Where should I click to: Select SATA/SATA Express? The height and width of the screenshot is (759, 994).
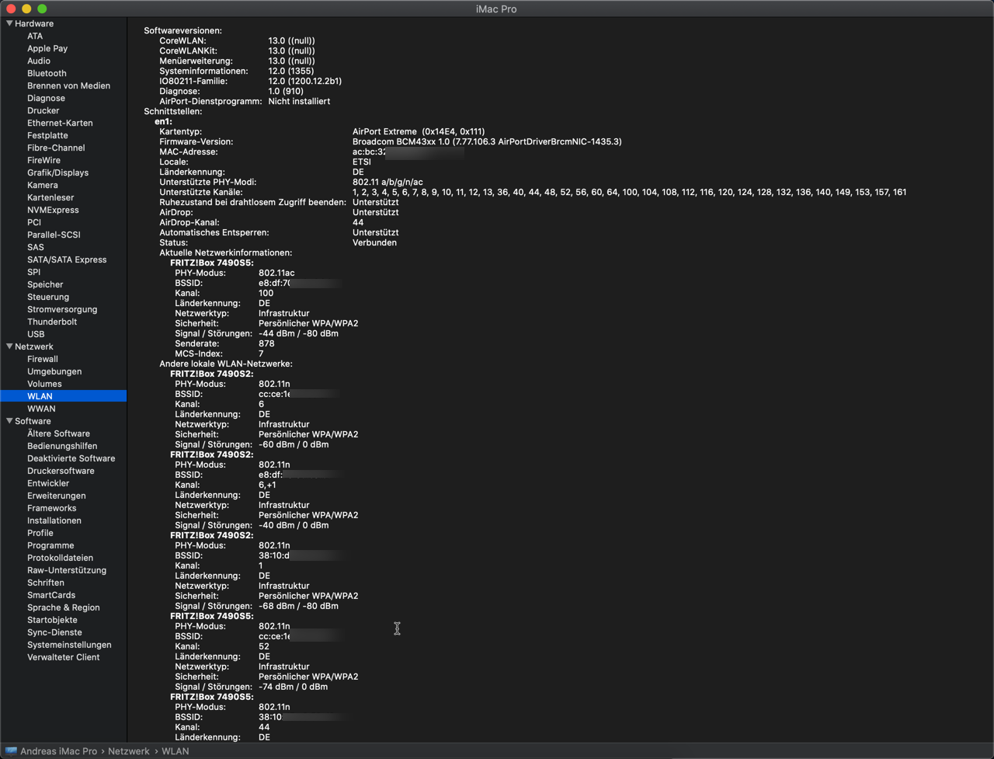[x=67, y=259]
